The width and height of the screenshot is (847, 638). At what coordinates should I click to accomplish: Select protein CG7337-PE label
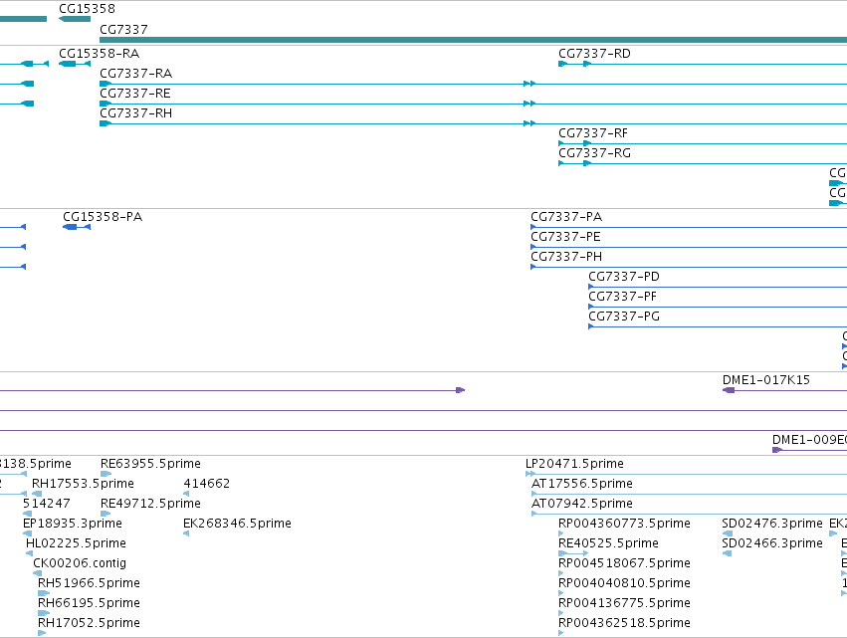(x=565, y=237)
